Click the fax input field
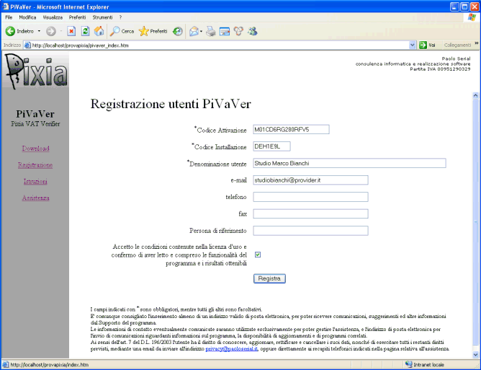This screenshot has width=481, height=370. coord(310,214)
